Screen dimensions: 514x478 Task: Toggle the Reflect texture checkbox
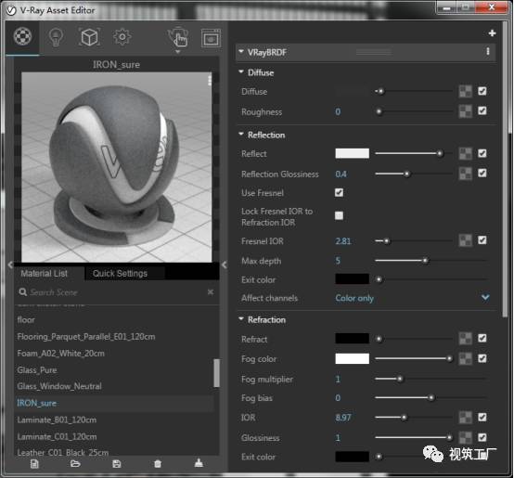pos(482,153)
